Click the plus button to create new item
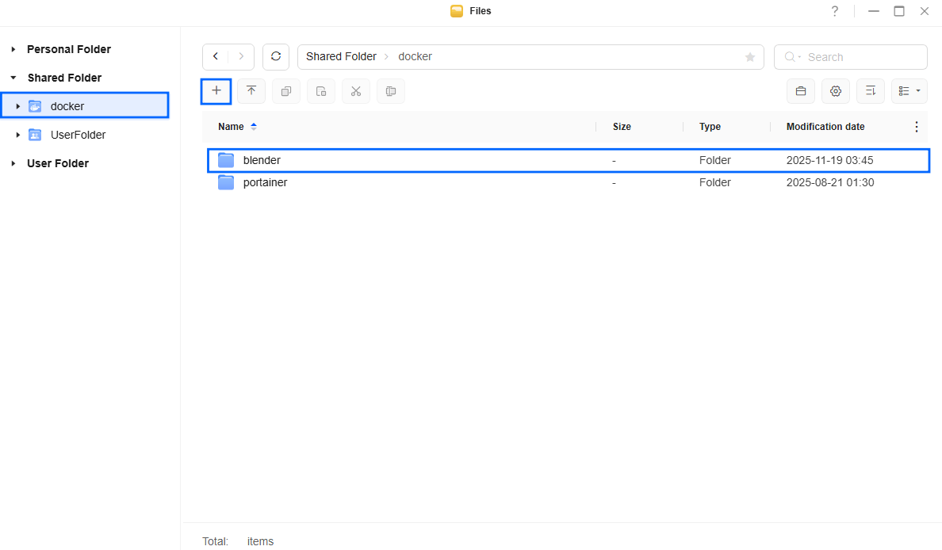The width and height of the screenshot is (942, 550). click(216, 91)
